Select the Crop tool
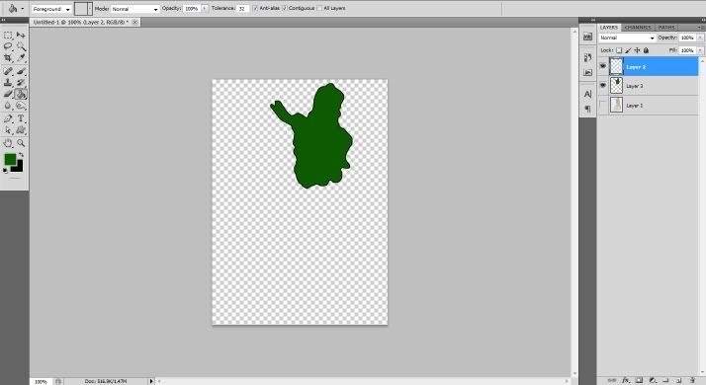 tap(8, 58)
